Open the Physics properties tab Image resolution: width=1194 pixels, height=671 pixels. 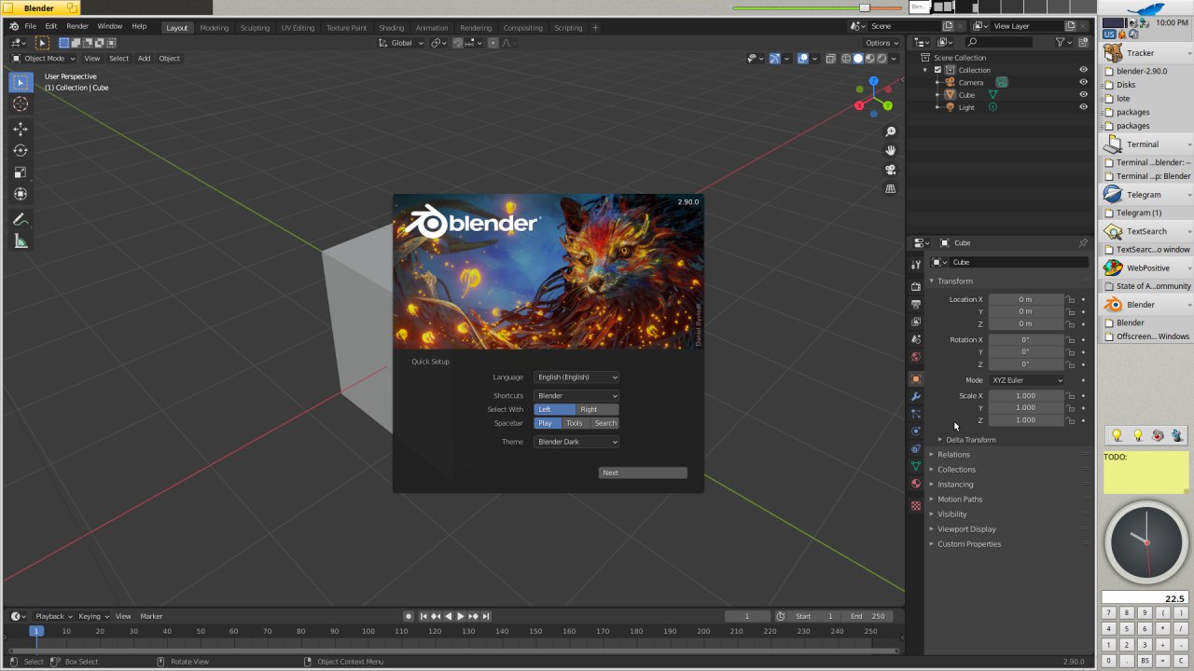click(x=916, y=431)
